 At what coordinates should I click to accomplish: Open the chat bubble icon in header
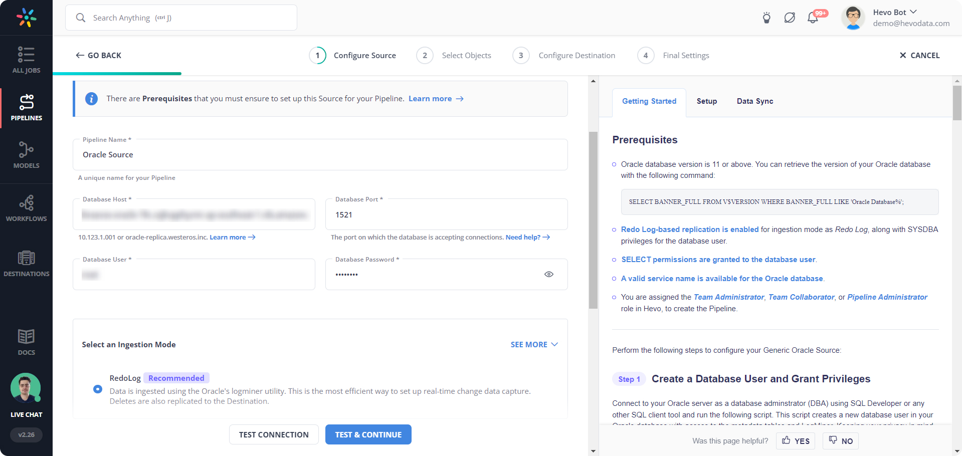[790, 18]
